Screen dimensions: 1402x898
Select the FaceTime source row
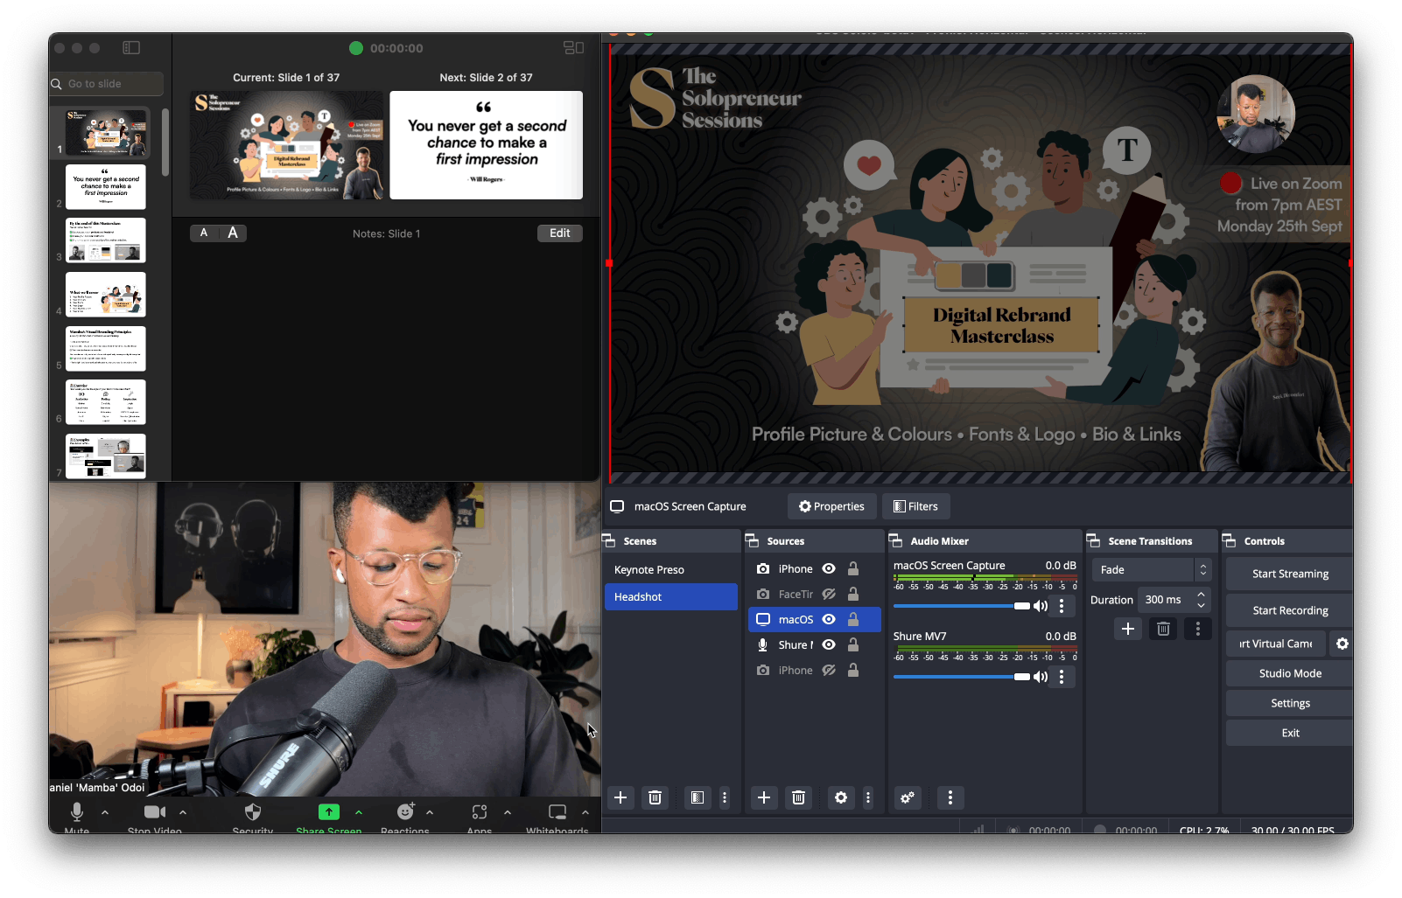pyautogui.click(x=815, y=595)
